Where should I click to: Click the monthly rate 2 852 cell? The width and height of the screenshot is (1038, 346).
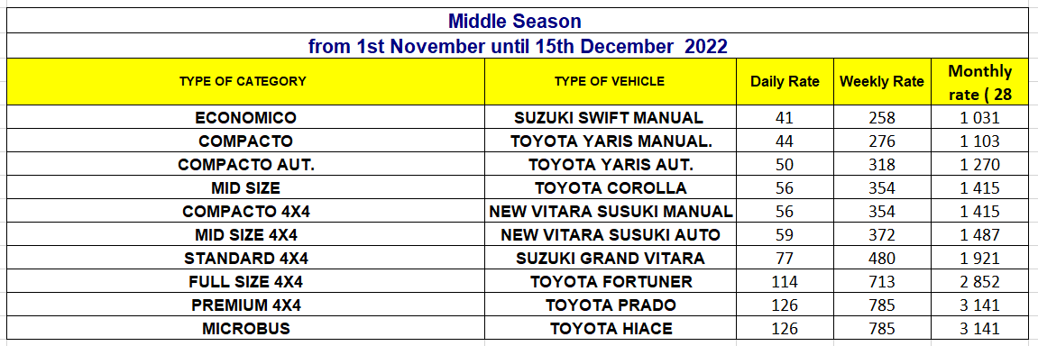pyautogui.click(x=980, y=282)
